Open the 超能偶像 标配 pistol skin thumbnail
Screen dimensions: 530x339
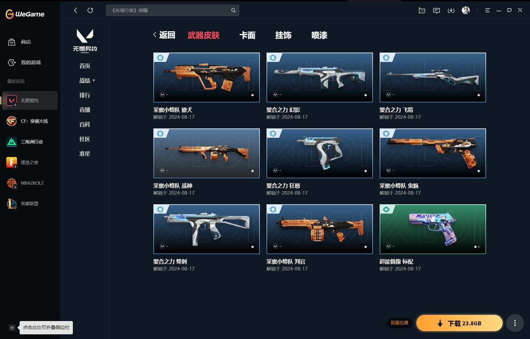[x=433, y=229]
